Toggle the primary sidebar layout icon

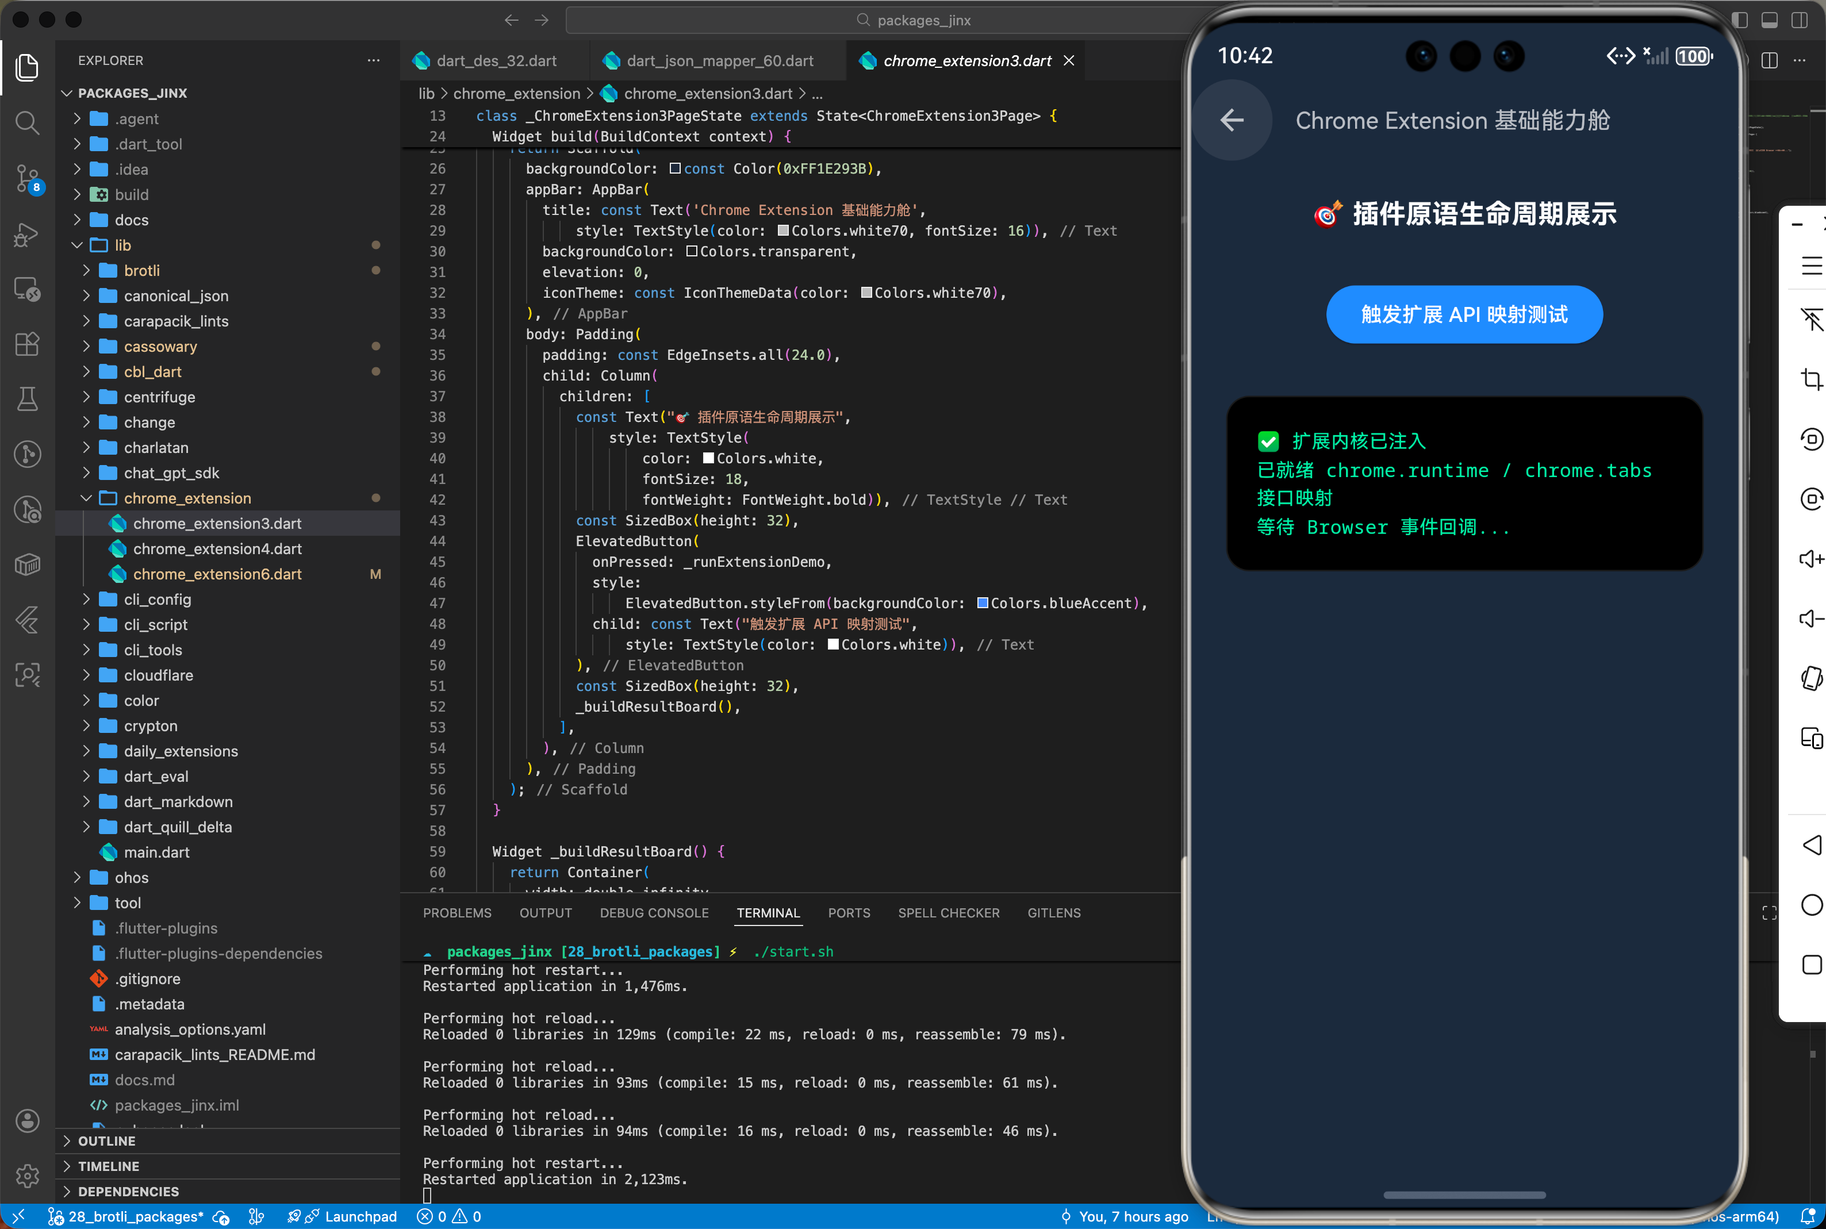tap(1740, 20)
